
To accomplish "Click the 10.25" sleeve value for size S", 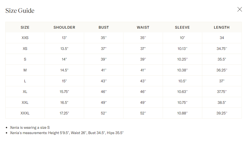I will pyautogui.click(x=182, y=59).
